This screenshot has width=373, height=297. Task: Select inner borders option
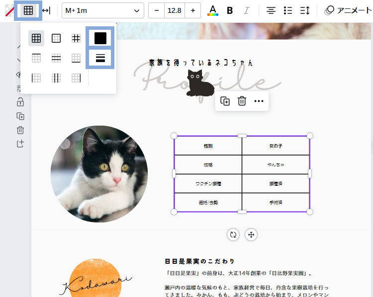click(76, 38)
